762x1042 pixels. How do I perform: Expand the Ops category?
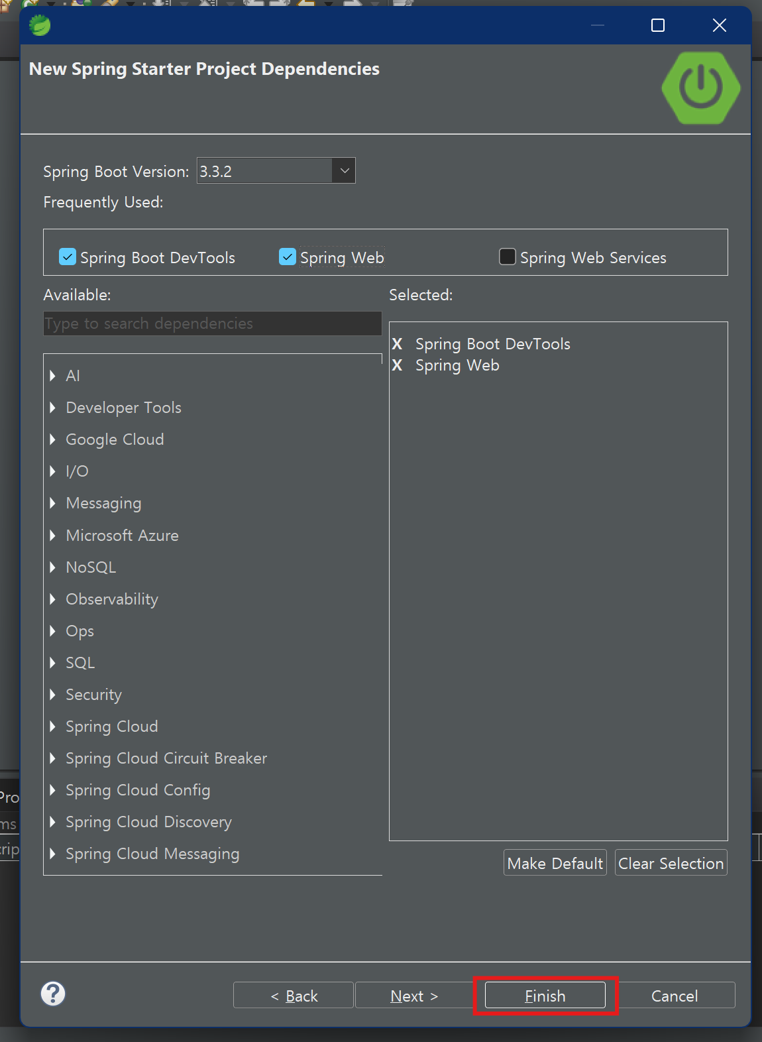click(52, 630)
